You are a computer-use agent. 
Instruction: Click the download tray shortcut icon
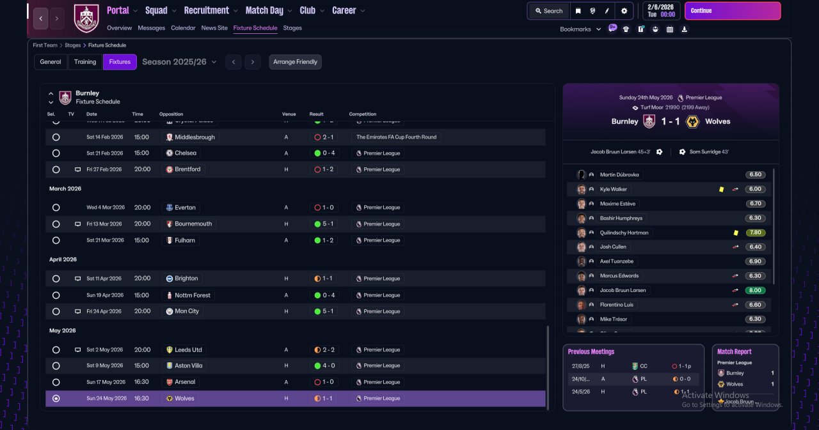pos(685,29)
